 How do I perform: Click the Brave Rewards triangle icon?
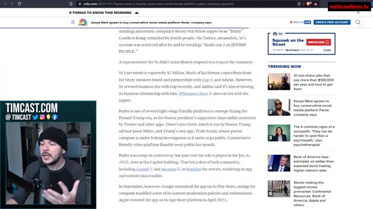point(316,4)
